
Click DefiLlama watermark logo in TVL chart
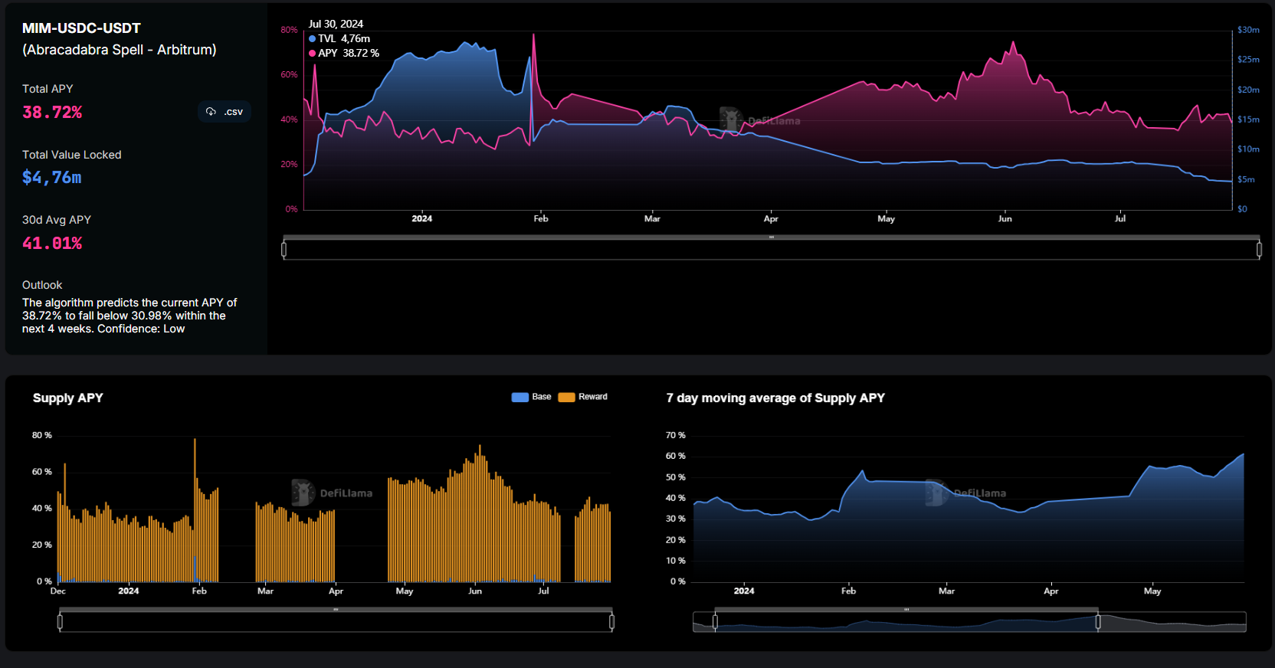click(731, 120)
